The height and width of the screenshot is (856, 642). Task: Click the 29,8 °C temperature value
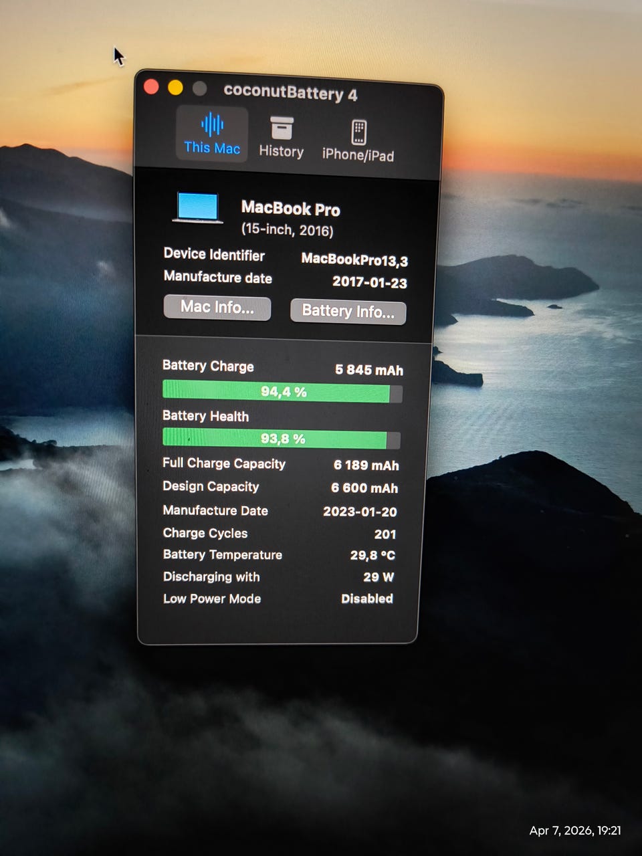click(372, 555)
